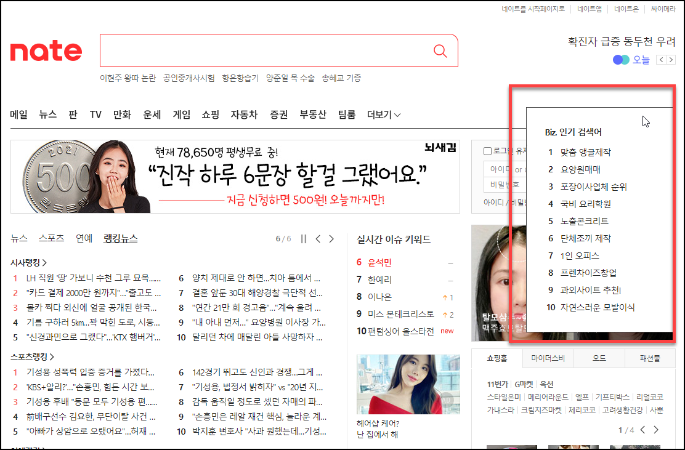685x450 pixels.
Task: Click 네이트를 시작페이지로 link
Action: click(x=533, y=9)
